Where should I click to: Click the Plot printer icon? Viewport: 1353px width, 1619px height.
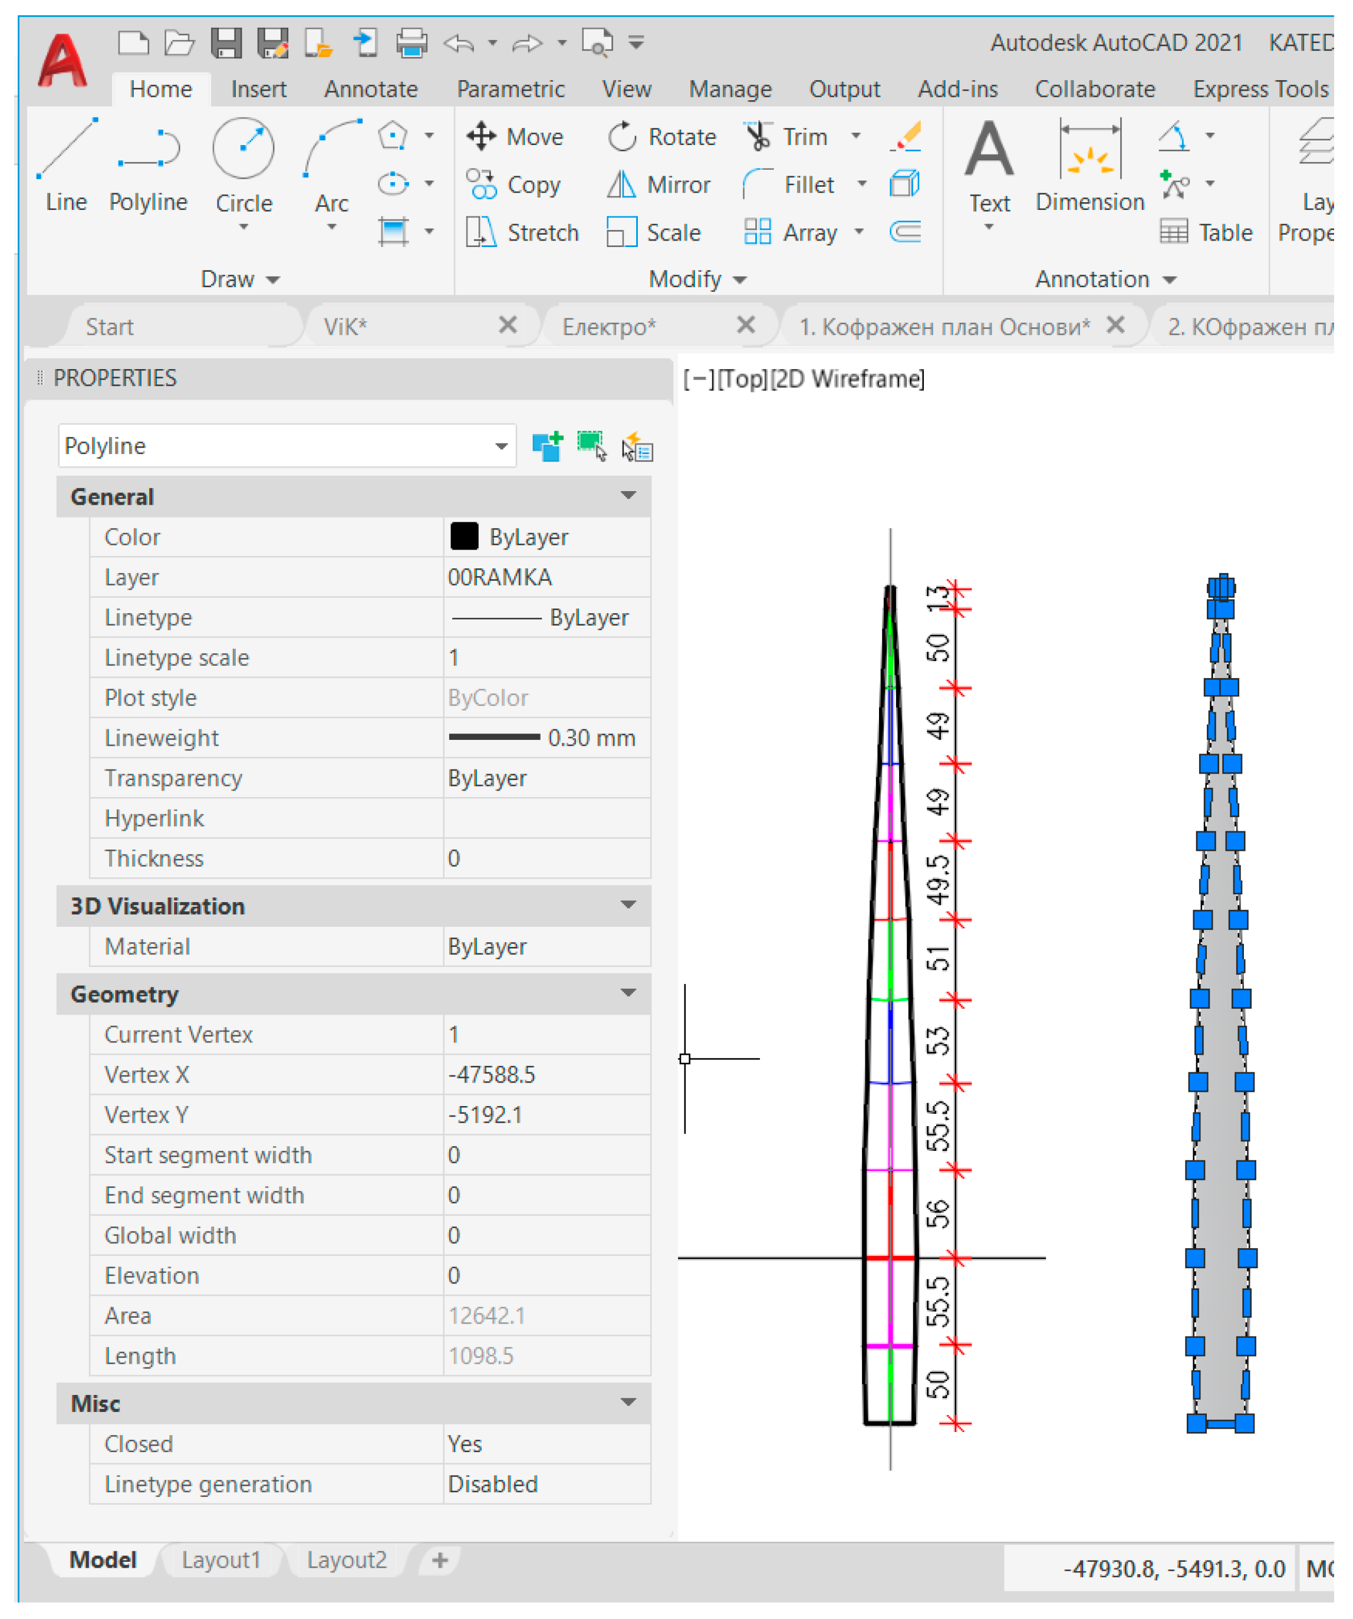coord(412,42)
